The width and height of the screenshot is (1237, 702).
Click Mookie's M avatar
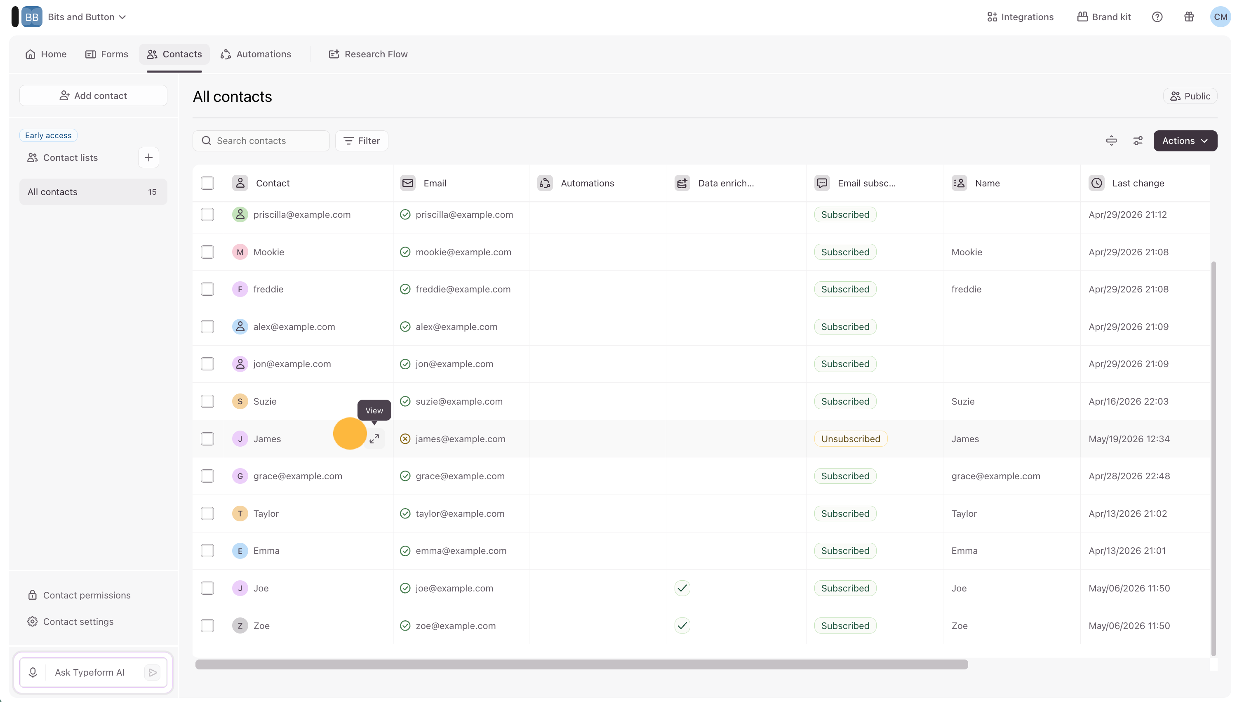pyautogui.click(x=240, y=252)
